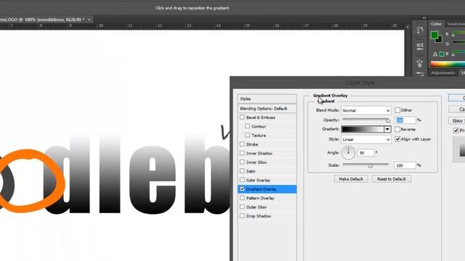Click the Cancel button in Layer Style

[x=457, y=109]
